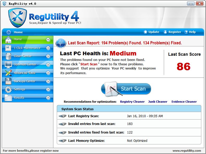Click the Backups Center floppy disk icon

8,81
